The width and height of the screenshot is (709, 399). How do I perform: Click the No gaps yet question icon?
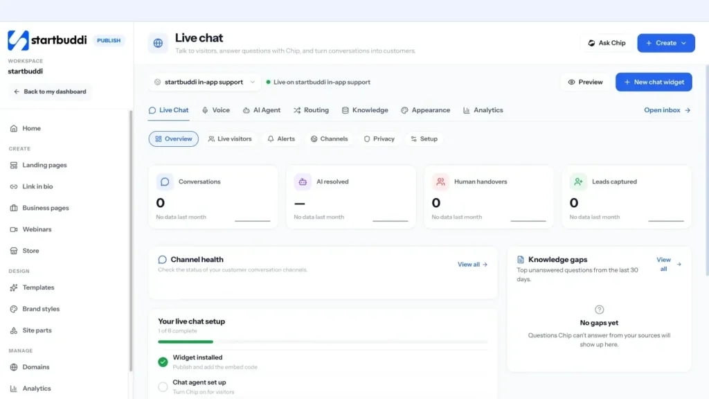coord(599,310)
